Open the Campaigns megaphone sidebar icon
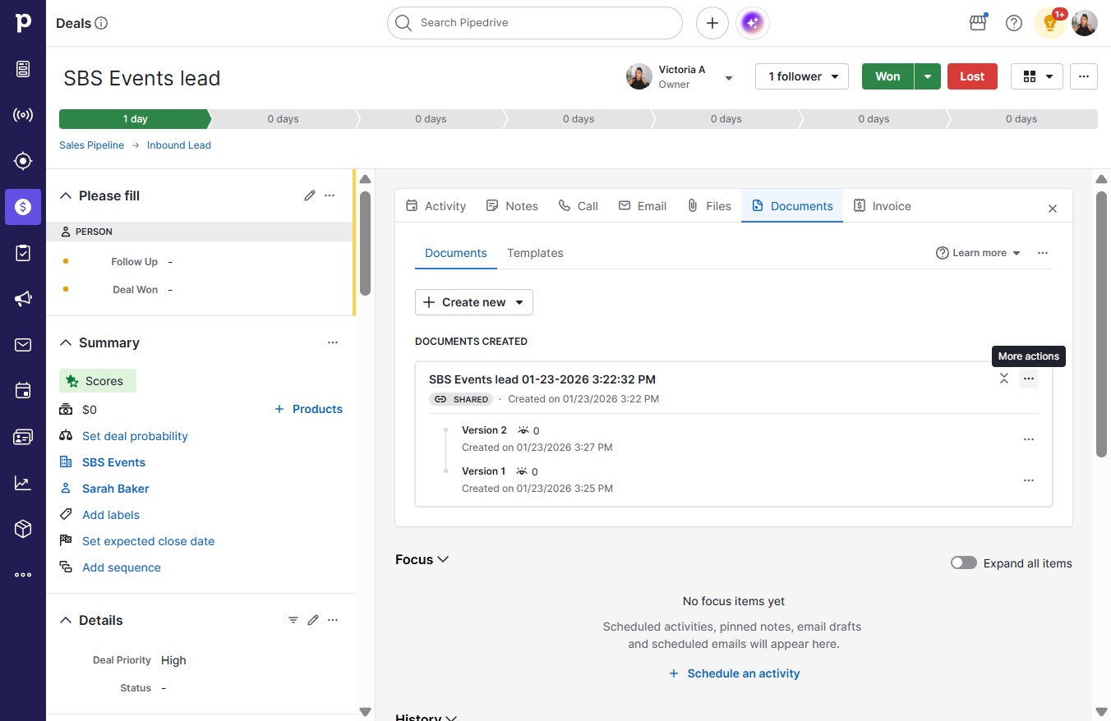Viewport: 1111px width, 721px height. (x=23, y=299)
